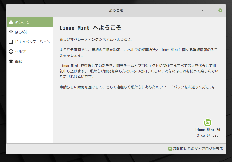Click the paragraph starting ようこそ画面では
The image size is (232, 162).
tap(139, 52)
